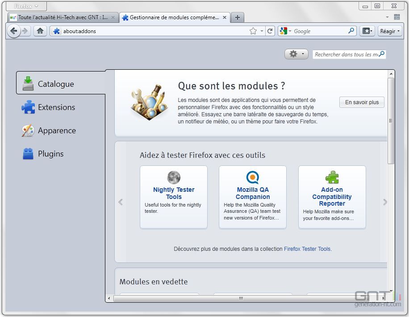Show previous add-ons with left carousel arrow
This screenshot has width=409, height=317.
[121, 202]
